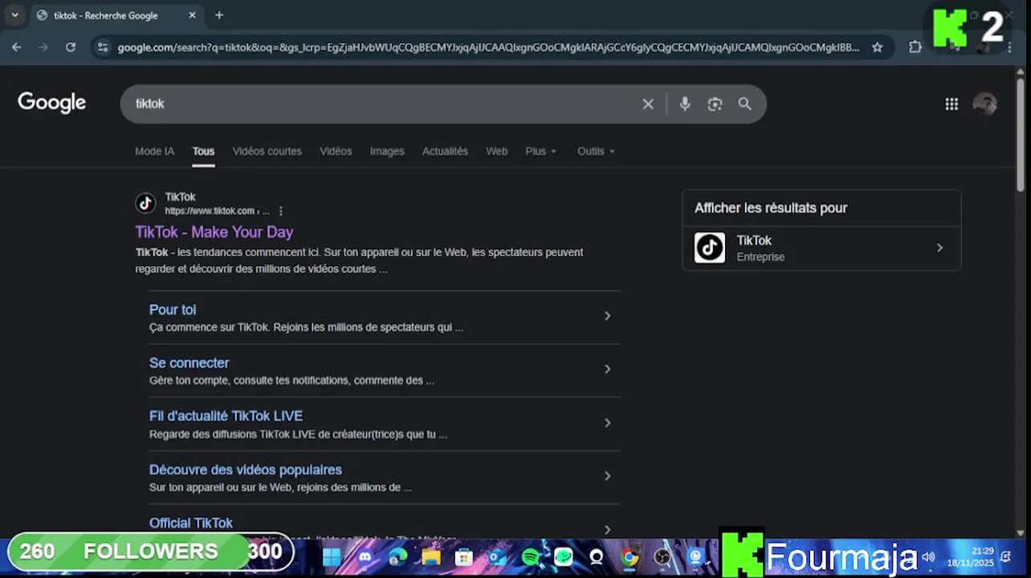Bookmark this page with the star icon

click(877, 47)
